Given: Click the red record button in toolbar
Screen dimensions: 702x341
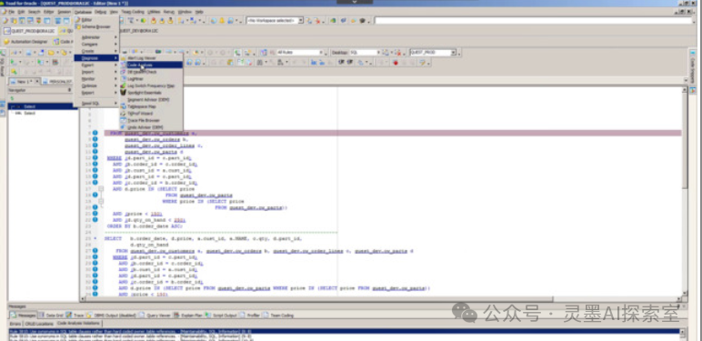Looking at the screenshot, I should click(x=396, y=63).
